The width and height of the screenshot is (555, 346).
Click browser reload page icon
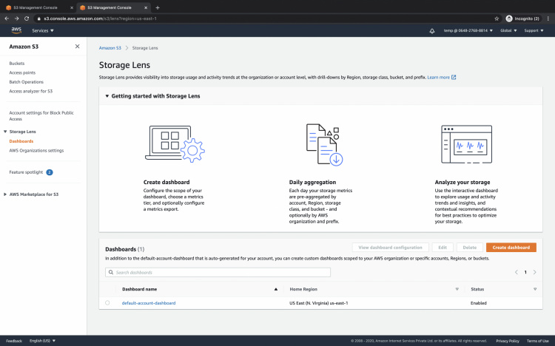pos(27,18)
